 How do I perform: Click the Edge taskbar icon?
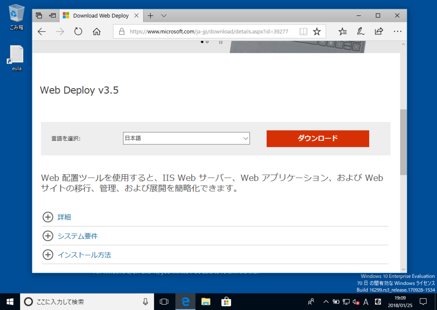(185, 301)
